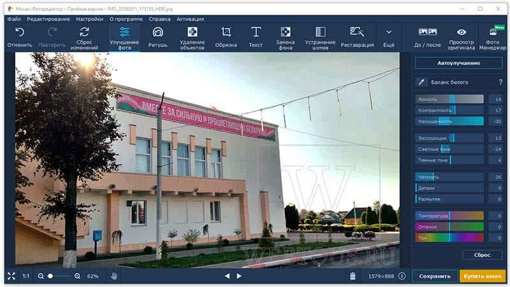Open the Настройки menu
Image resolution: width=510 pixels, height=287 pixels.
click(x=89, y=19)
